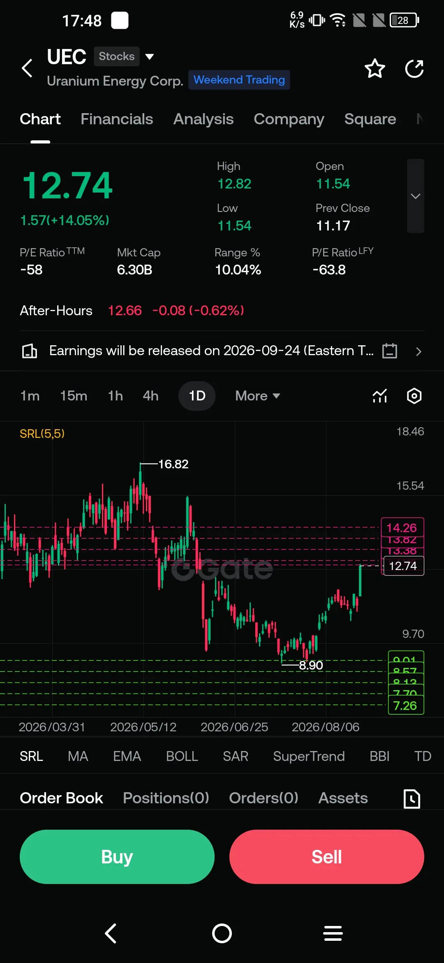Select the 15m timeframe

coord(74,396)
